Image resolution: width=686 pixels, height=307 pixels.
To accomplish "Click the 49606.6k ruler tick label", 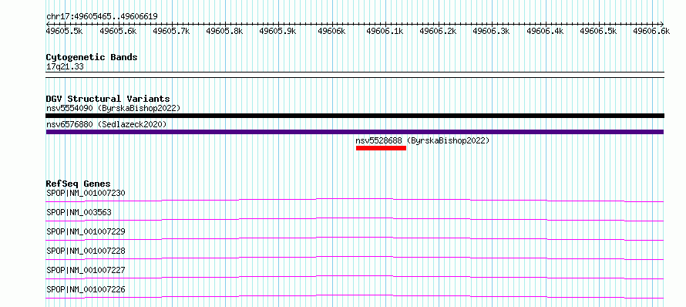I will [x=651, y=31].
